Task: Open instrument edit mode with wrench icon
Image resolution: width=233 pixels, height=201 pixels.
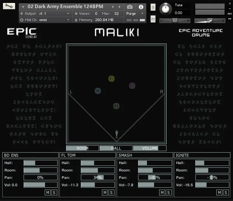Action: pyautogui.click(x=9, y=6)
